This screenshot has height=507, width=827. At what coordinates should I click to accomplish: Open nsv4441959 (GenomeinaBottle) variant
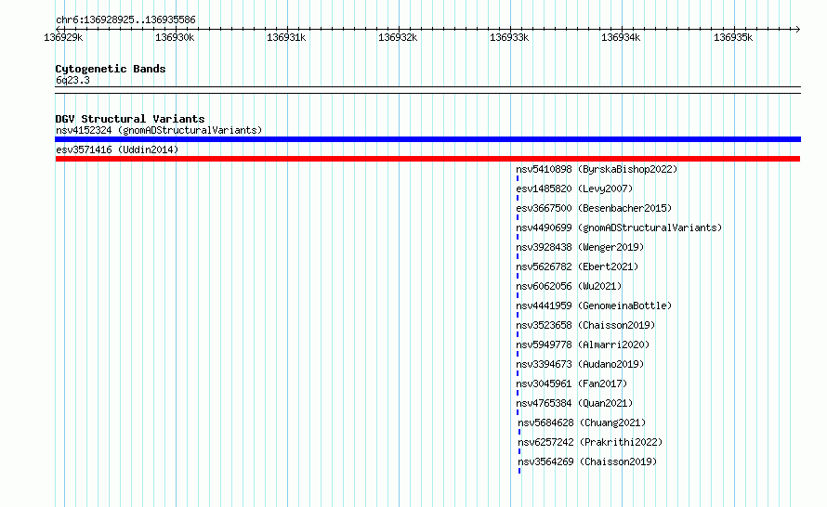(594, 305)
